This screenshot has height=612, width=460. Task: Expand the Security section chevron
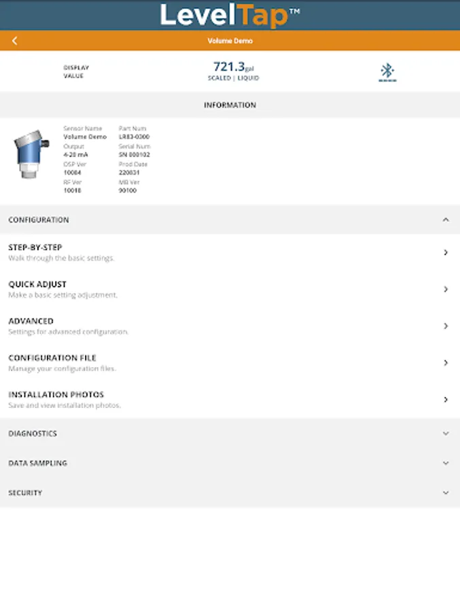446,493
